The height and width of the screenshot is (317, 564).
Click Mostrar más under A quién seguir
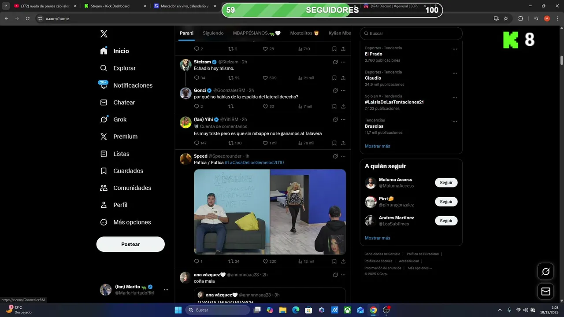pyautogui.click(x=377, y=238)
